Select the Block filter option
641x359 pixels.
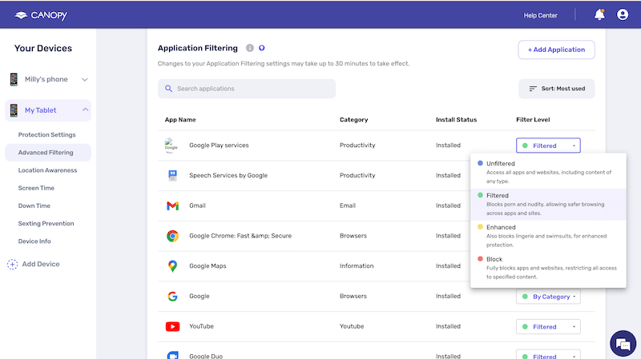coord(548,268)
